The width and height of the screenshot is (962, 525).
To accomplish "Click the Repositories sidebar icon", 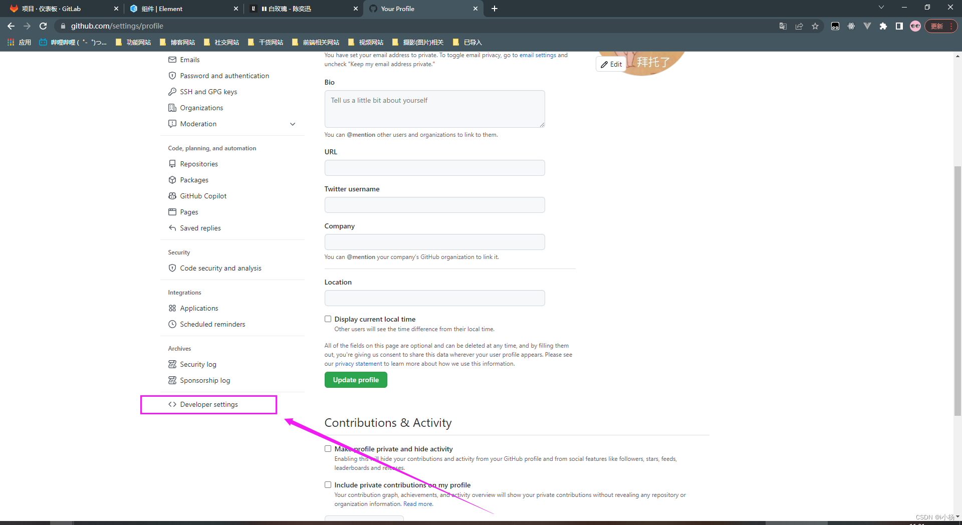I will tap(172, 164).
